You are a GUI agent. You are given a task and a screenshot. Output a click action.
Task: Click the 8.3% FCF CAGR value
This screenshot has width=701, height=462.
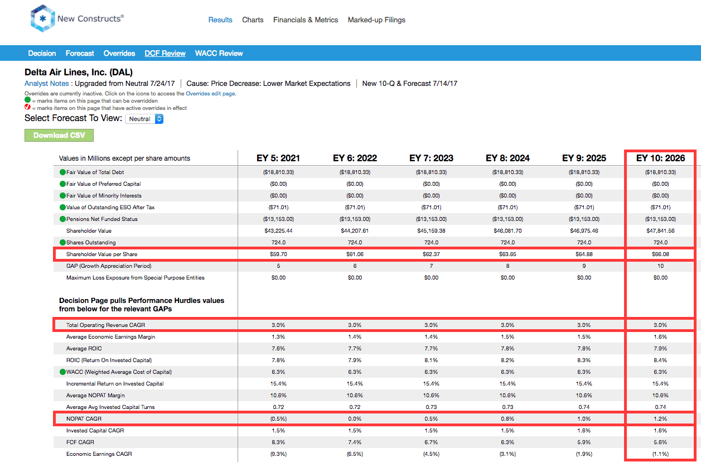[x=278, y=442]
